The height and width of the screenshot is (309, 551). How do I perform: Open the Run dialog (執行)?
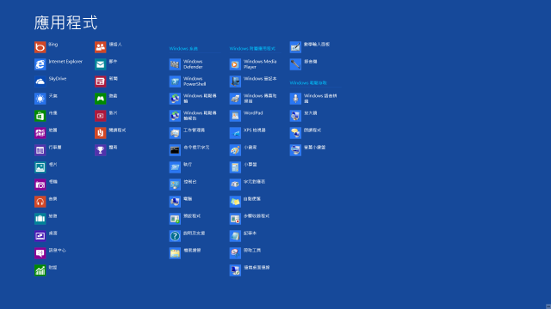(175, 167)
